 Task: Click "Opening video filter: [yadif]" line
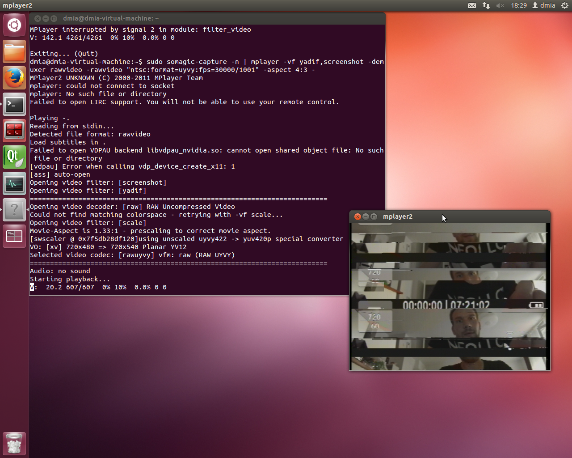88,191
